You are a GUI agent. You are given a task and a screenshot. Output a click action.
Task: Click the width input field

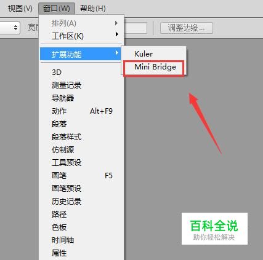pyautogui.click(x=136, y=28)
